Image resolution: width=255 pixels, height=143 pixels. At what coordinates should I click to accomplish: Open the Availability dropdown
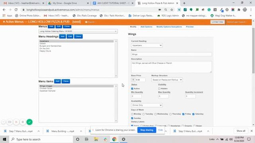(147, 105)
